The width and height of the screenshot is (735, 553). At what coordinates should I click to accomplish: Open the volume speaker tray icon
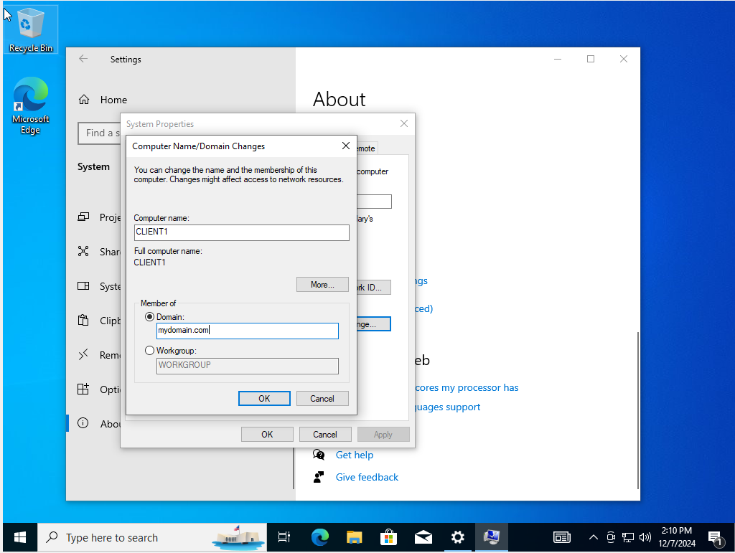645,537
